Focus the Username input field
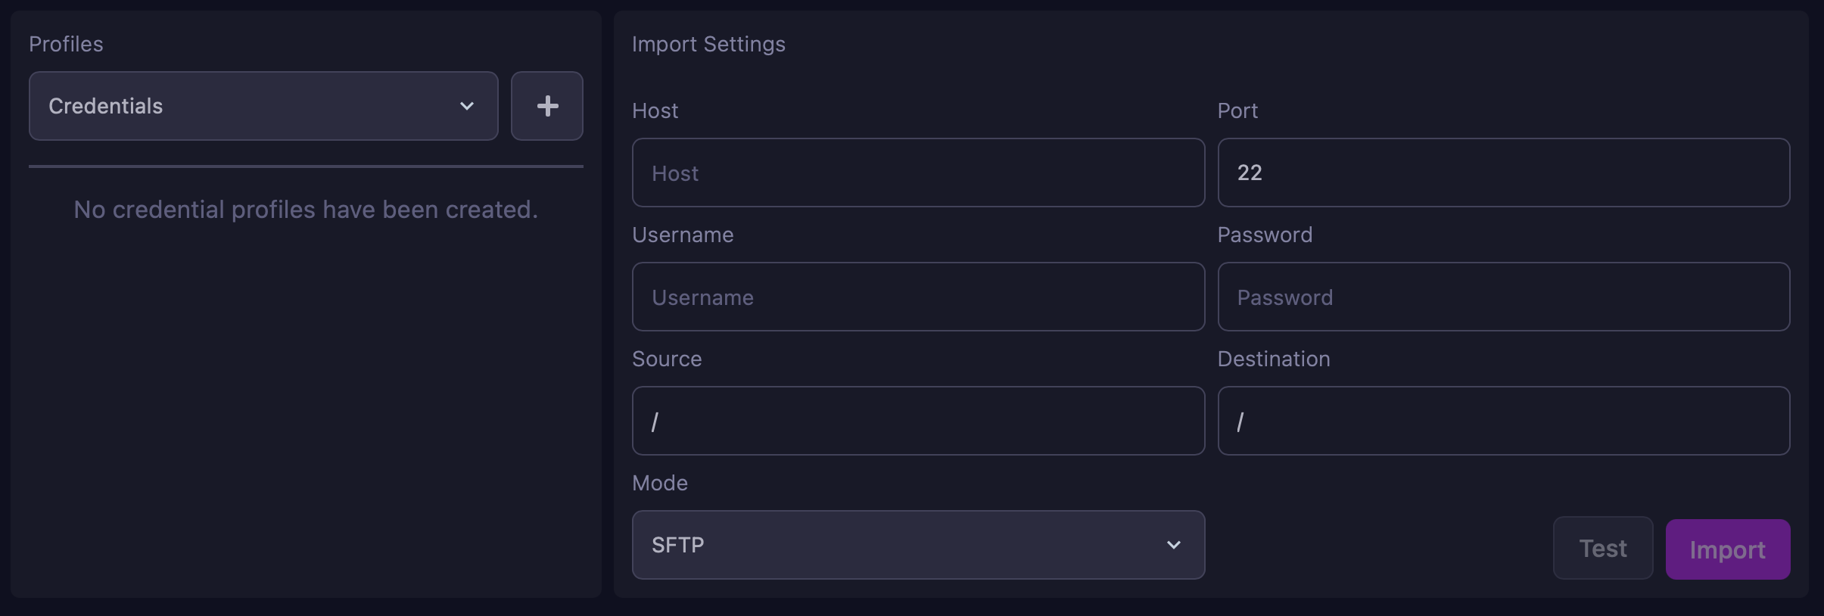This screenshot has height=616, width=1824. 918,297
